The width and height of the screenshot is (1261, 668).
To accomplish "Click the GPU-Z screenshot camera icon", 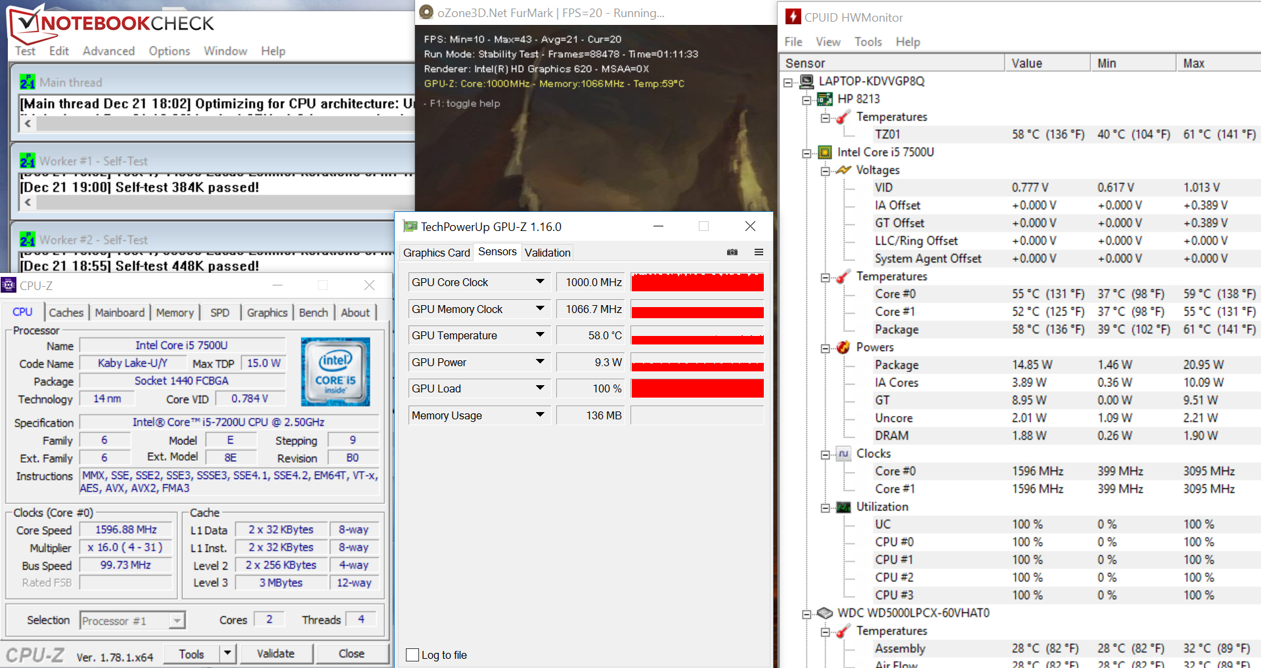I will click(732, 252).
